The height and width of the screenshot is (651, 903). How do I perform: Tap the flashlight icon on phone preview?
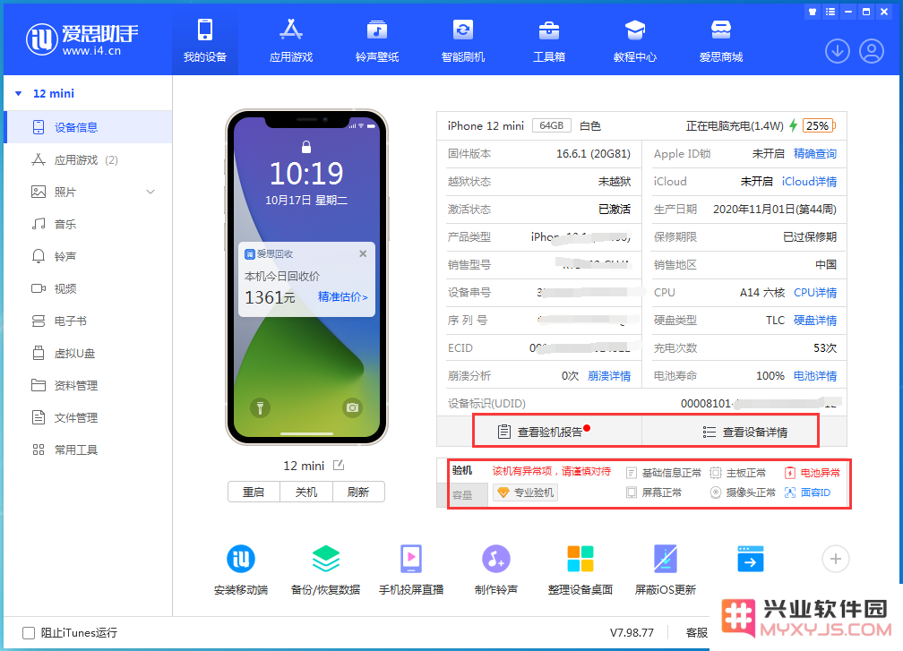(x=260, y=408)
